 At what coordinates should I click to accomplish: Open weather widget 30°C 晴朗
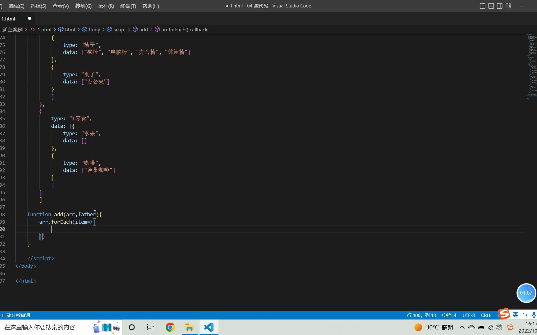pyautogui.click(x=434, y=327)
